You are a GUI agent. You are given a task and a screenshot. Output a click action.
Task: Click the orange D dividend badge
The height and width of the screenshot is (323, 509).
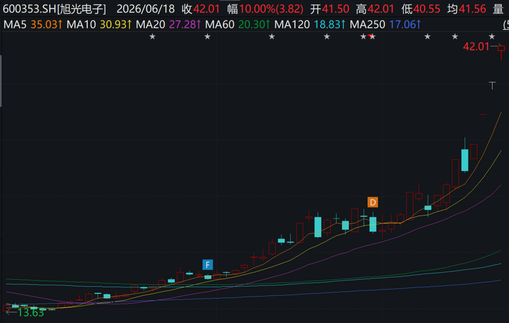(x=373, y=202)
